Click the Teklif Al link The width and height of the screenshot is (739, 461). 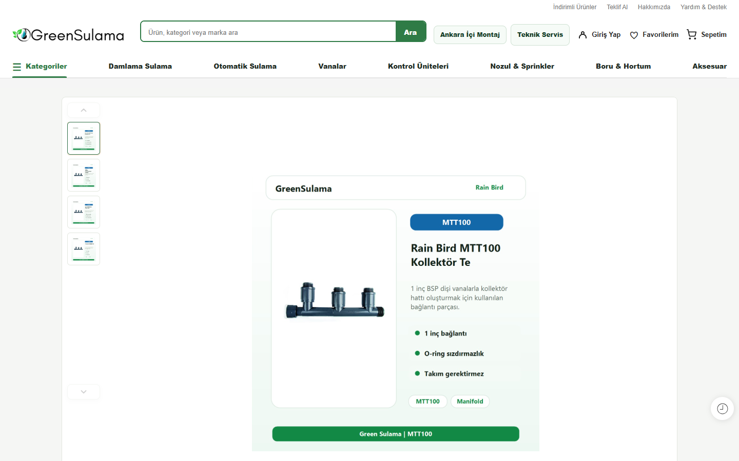click(x=617, y=7)
